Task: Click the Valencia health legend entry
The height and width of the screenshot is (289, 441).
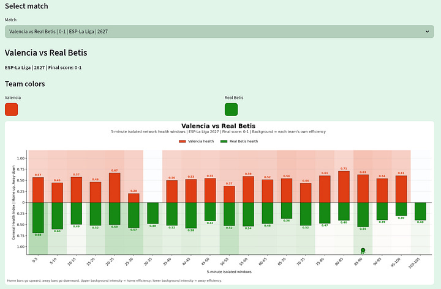Action: [197, 141]
